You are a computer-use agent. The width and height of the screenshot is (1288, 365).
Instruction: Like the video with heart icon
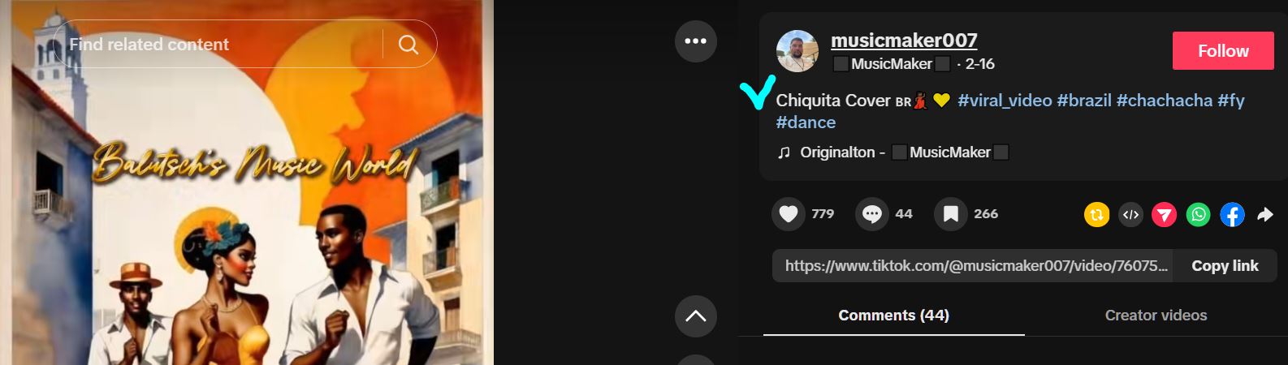pos(789,214)
